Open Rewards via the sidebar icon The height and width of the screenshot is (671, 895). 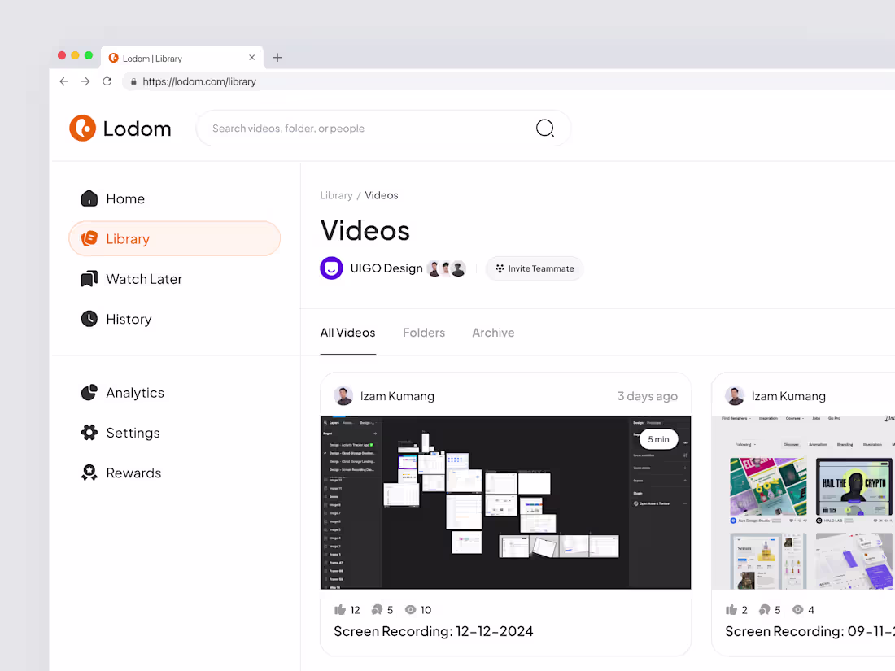pos(89,472)
